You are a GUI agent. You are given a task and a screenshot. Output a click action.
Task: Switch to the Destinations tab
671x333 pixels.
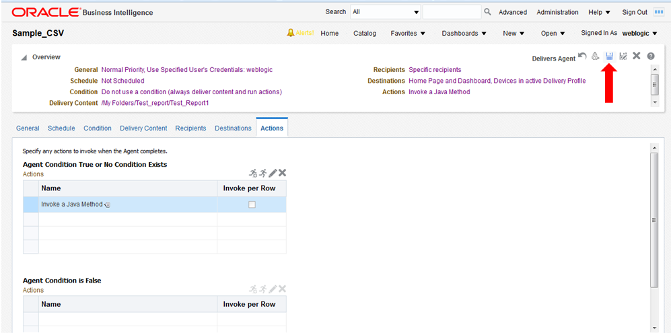pos(234,128)
